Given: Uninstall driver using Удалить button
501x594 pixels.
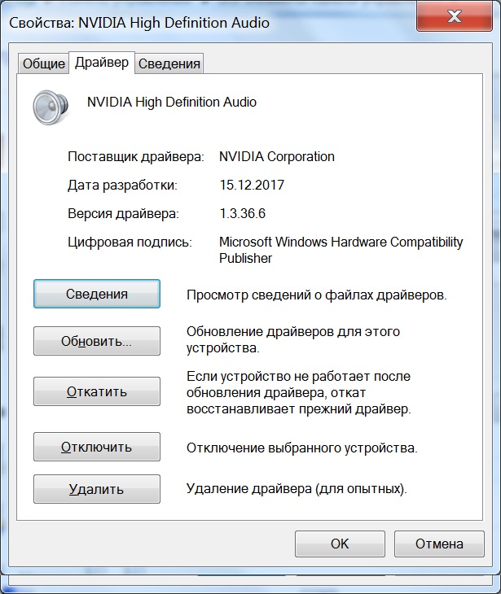Looking at the screenshot, I should 96,489.
